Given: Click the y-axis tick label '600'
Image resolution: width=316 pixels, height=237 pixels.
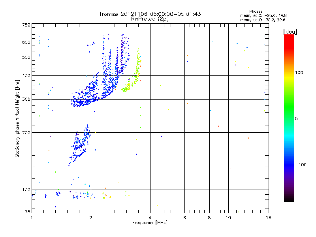Looking at the screenshot, I should [26, 42].
